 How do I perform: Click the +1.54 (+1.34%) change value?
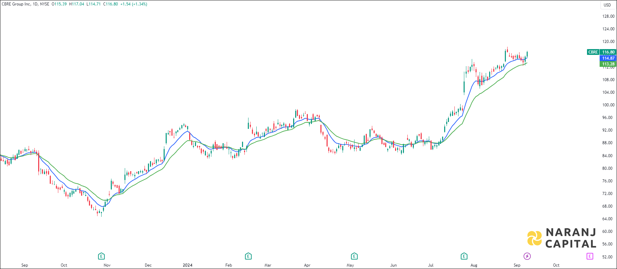tap(134, 4)
